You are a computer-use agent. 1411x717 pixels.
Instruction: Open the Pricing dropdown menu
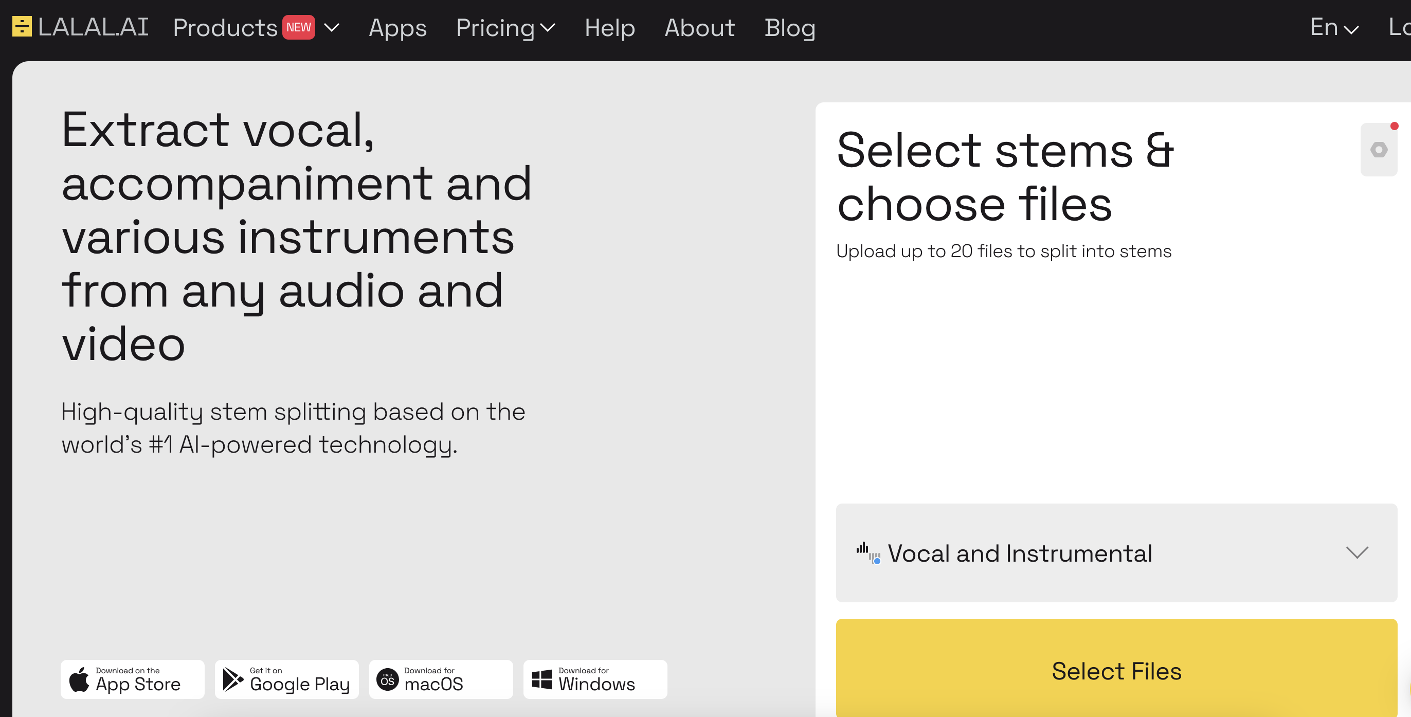(505, 27)
